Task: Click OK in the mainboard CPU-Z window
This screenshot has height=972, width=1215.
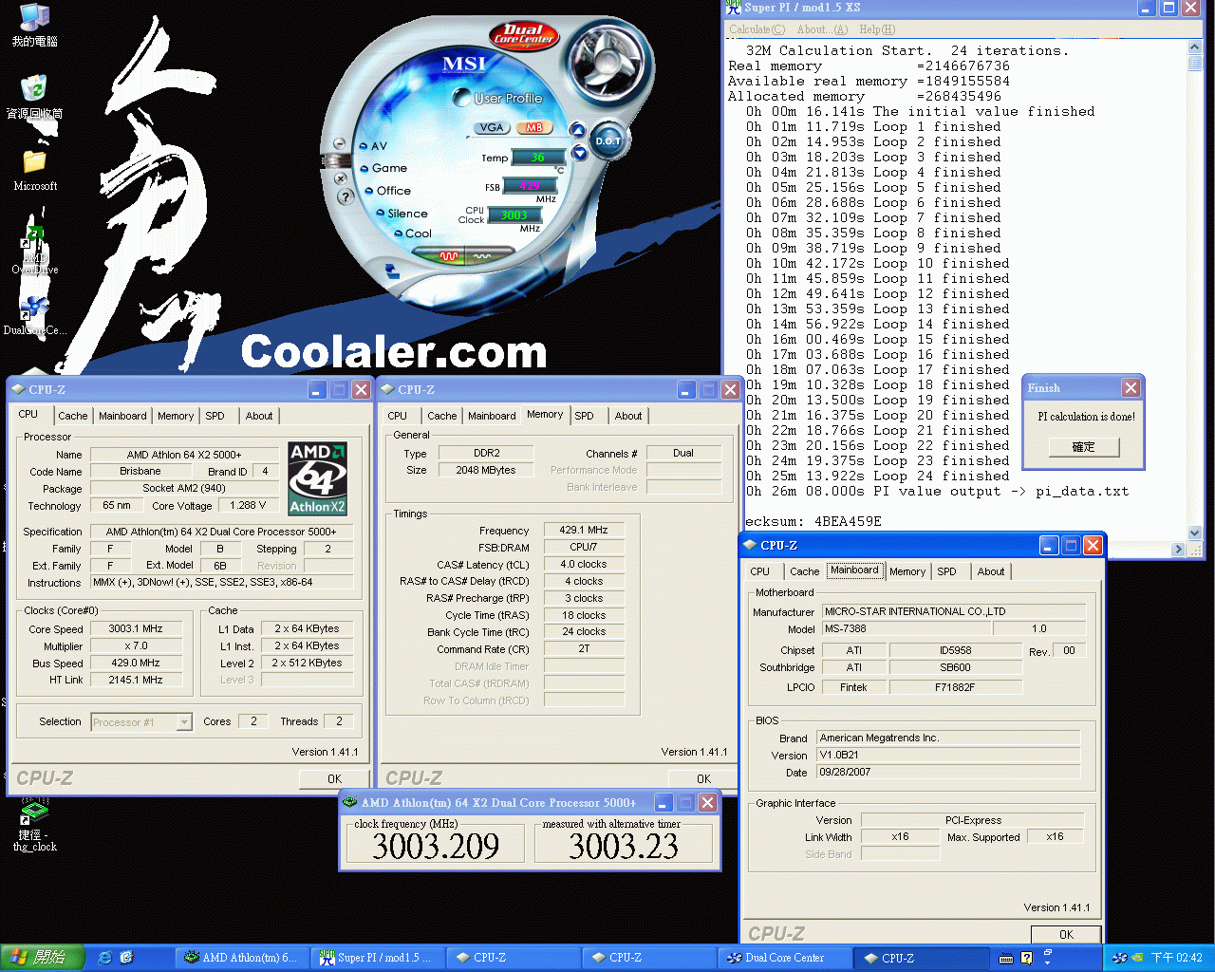Action: [x=1066, y=934]
